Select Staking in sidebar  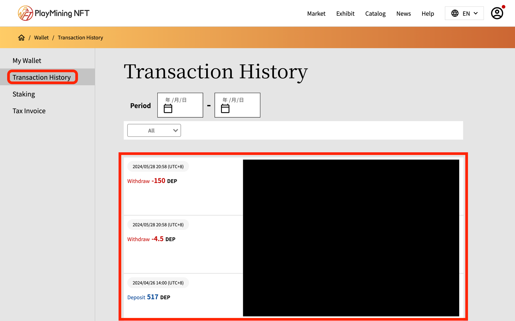(x=24, y=94)
